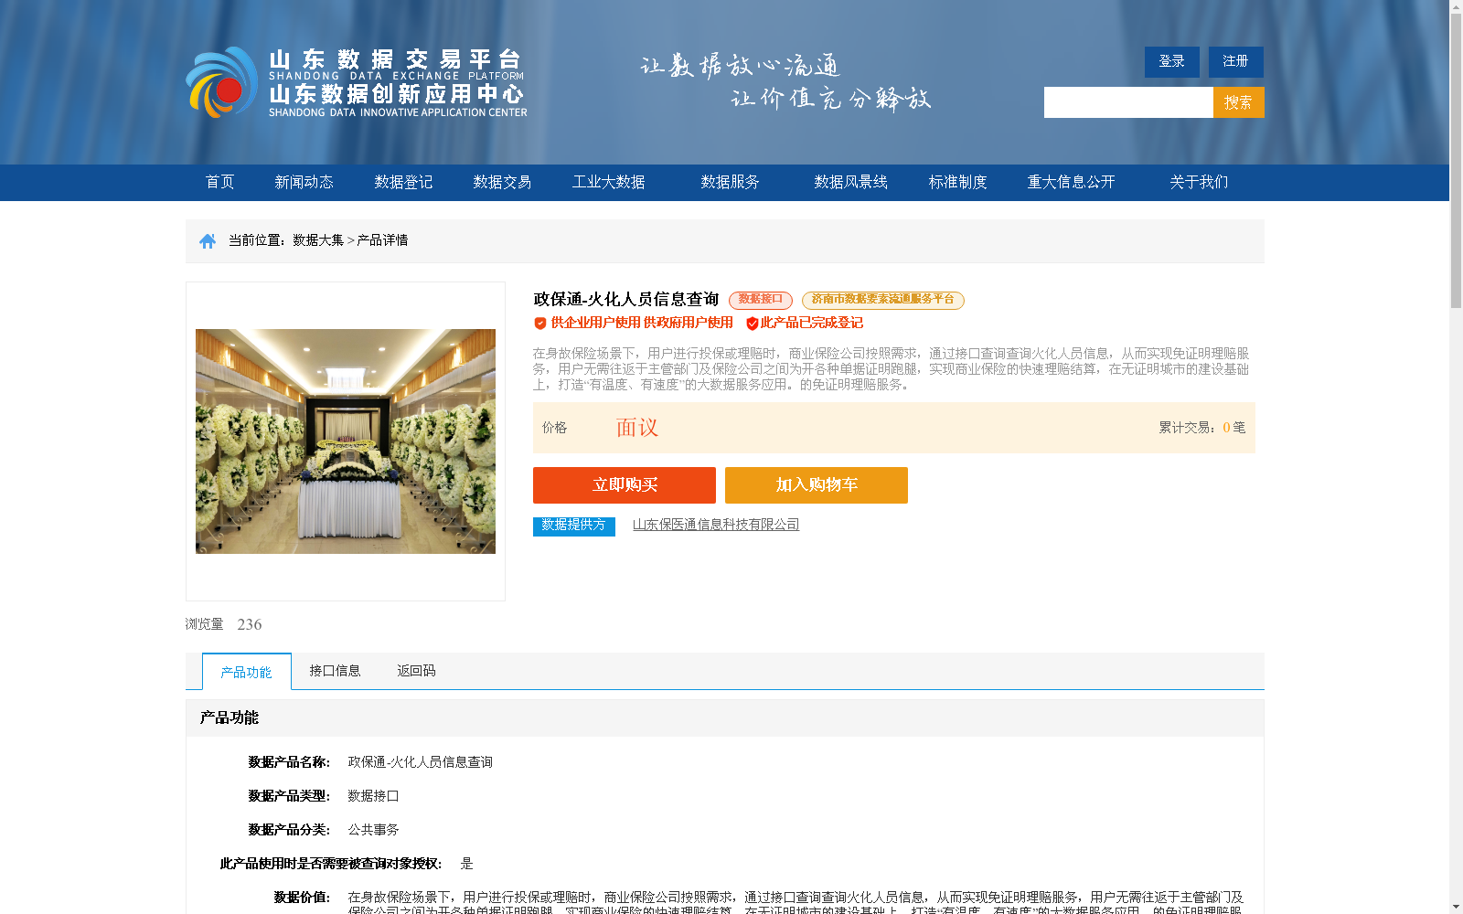Viewport: 1463px width, 914px height.
Task: Click the 搜索 search button
Action: tap(1239, 102)
